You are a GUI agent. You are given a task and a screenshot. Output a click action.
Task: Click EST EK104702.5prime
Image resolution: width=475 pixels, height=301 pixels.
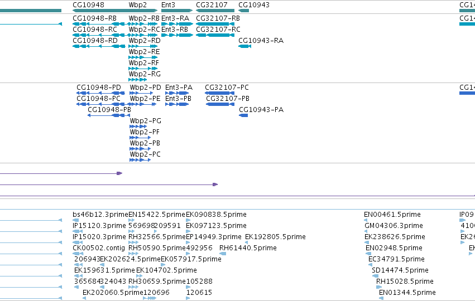click(x=166, y=270)
